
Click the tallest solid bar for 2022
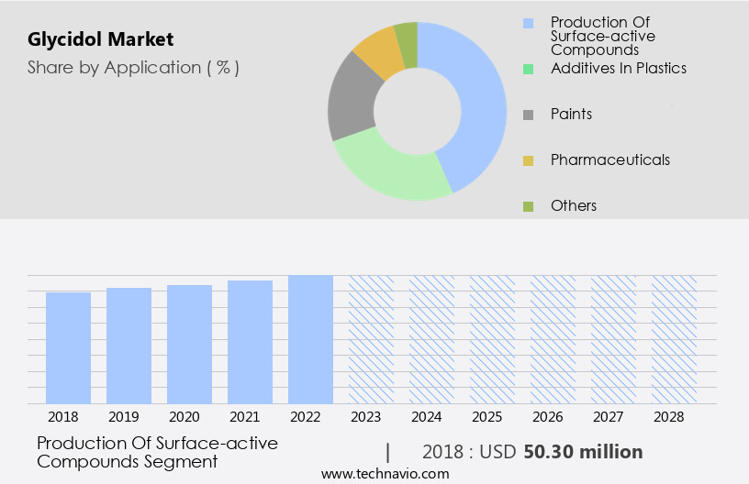tap(310, 339)
